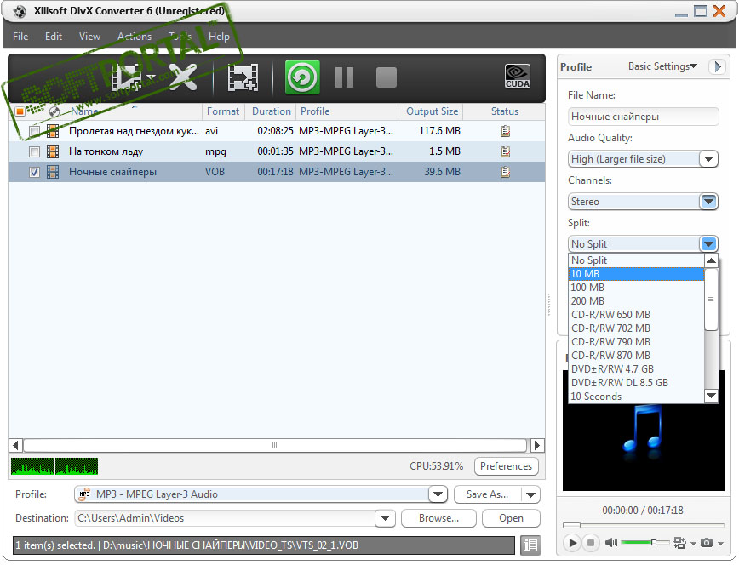The height and width of the screenshot is (565, 739).
Task: Click the File Name input field
Action: pyautogui.click(x=643, y=117)
